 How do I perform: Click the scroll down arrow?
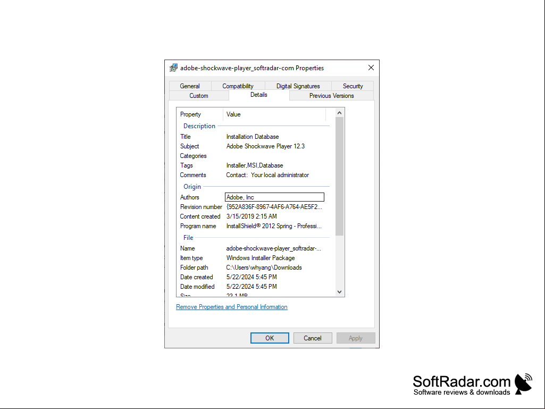click(x=340, y=292)
